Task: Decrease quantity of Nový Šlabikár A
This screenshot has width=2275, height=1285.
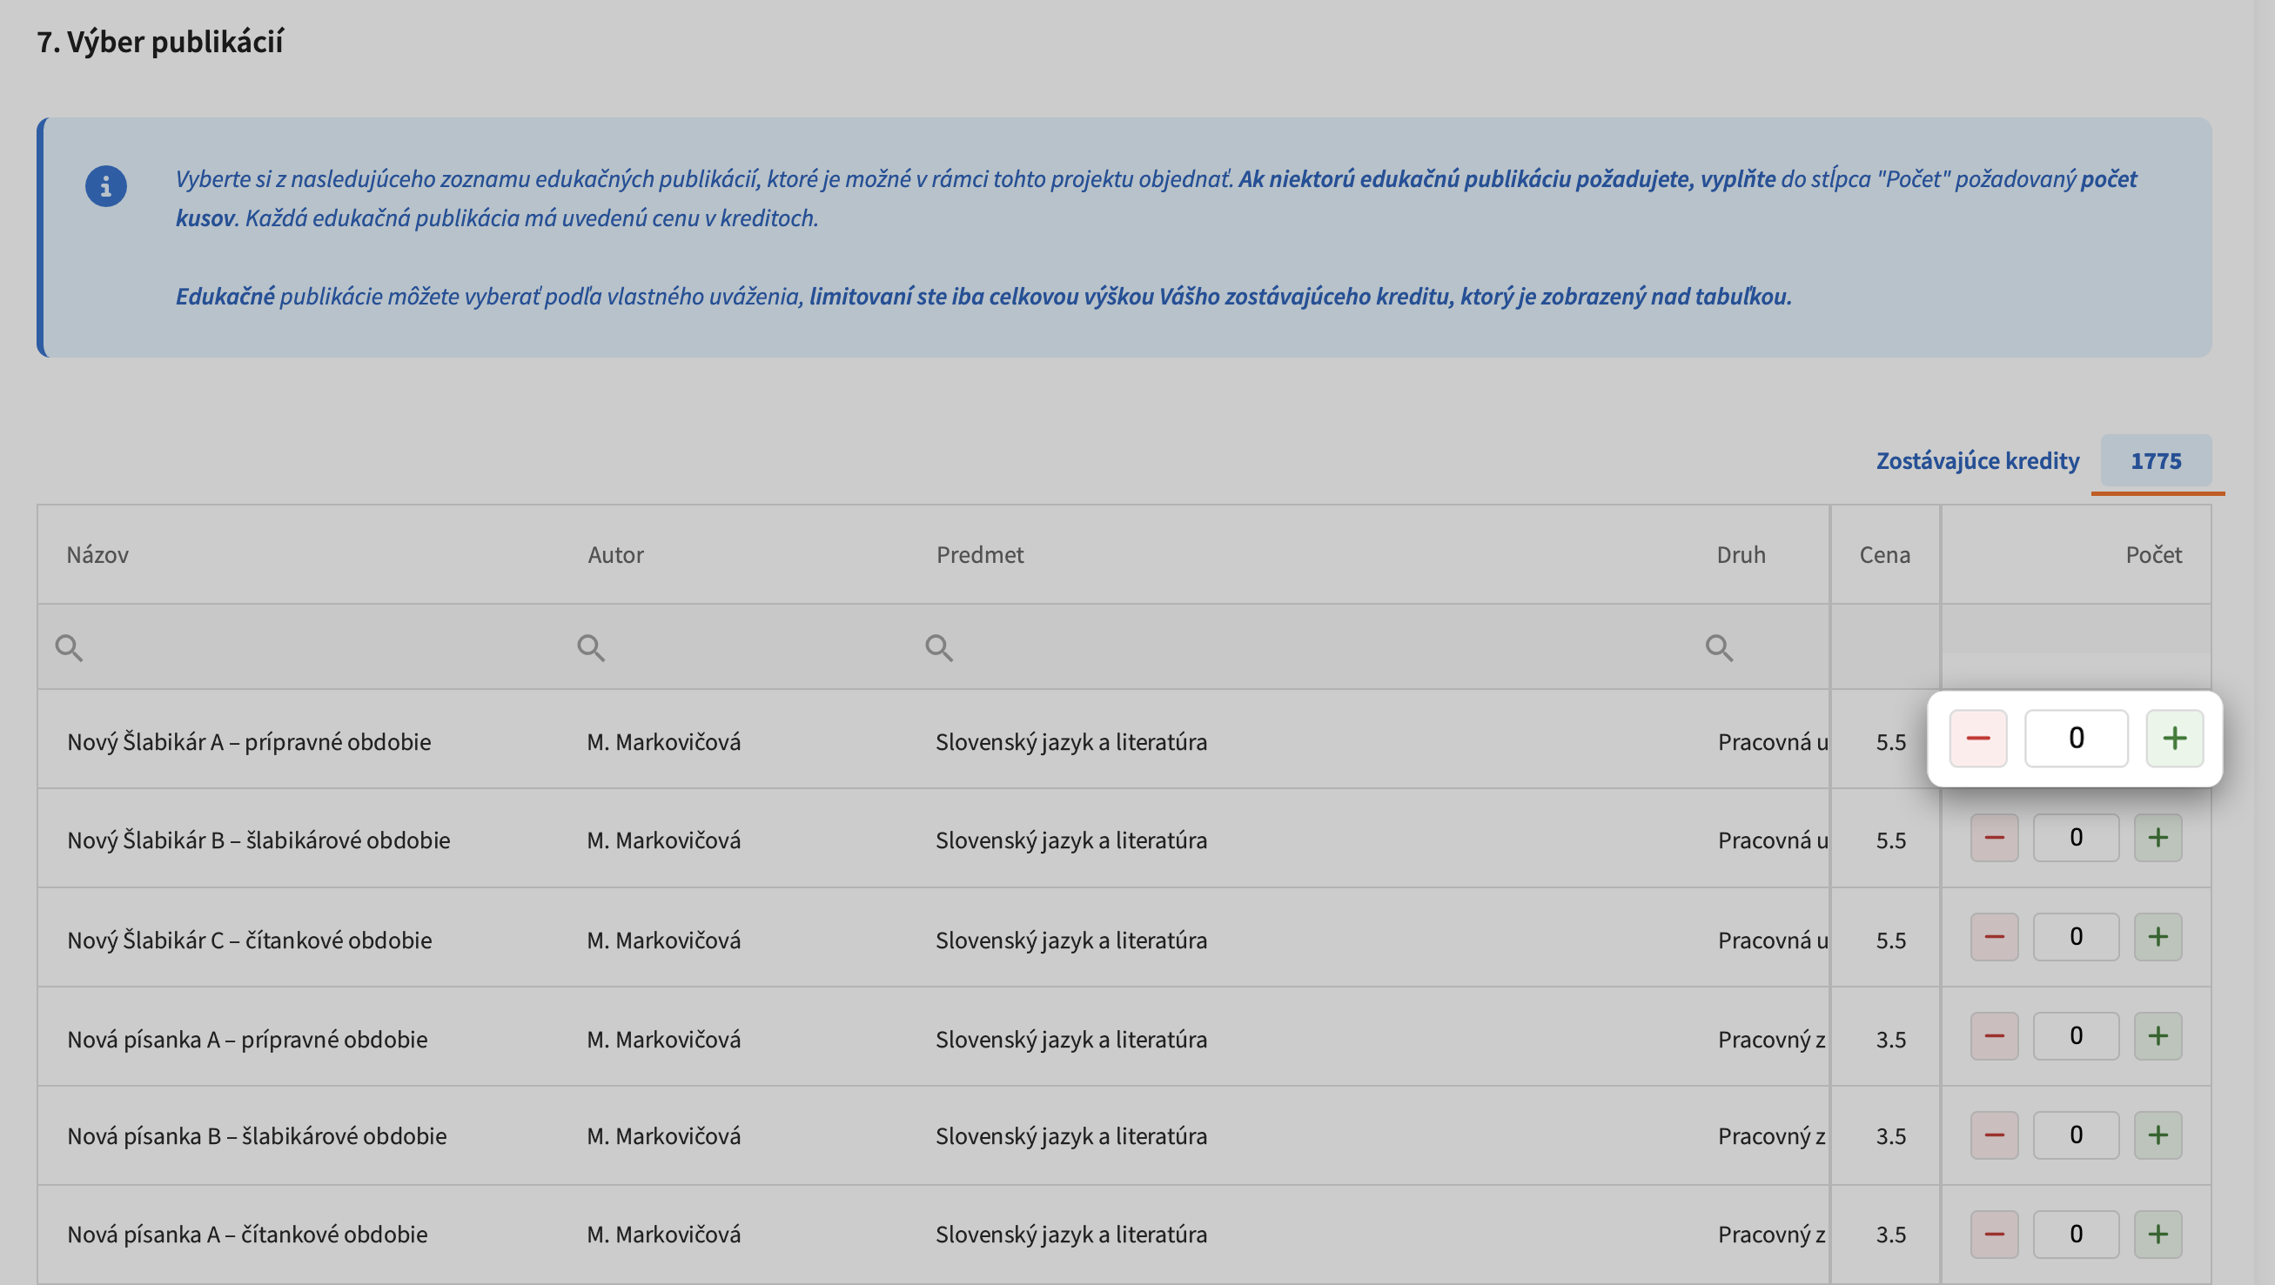Action: pyautogui.click(x=1978, y=739)
